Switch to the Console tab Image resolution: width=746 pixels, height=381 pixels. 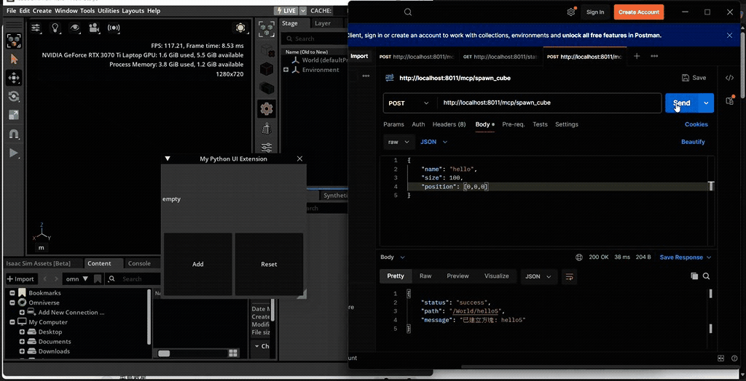(139, 263)
